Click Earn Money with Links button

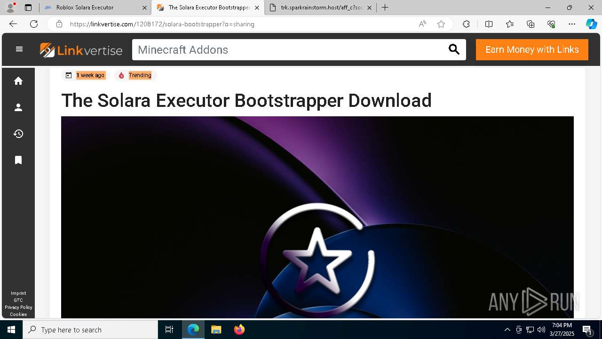532,49
